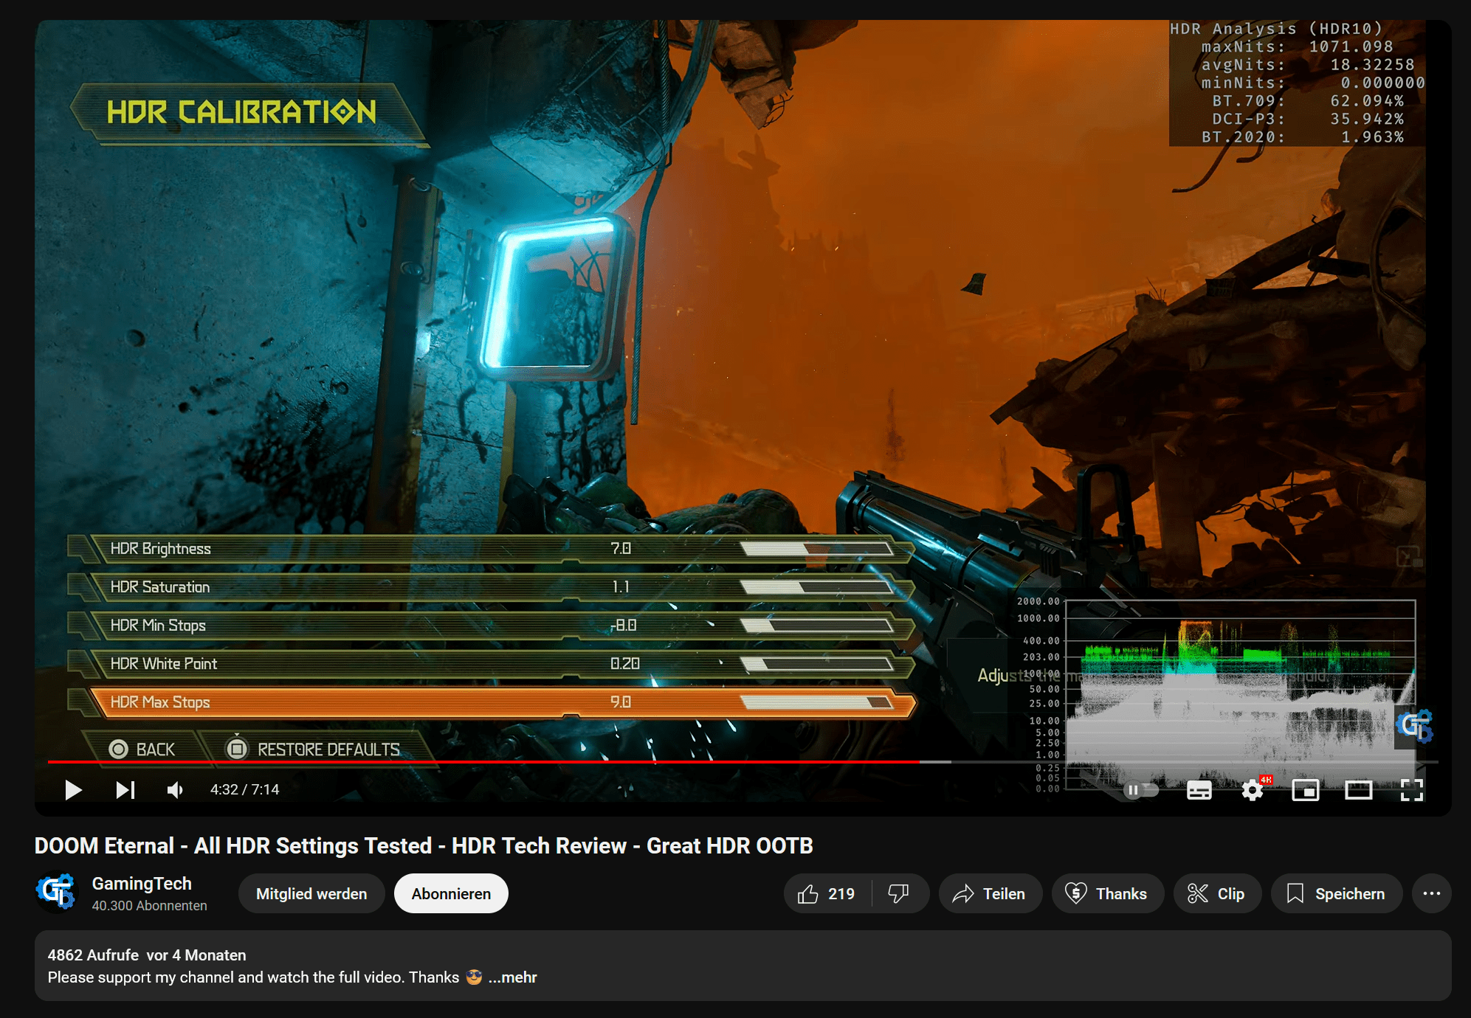Screen dimensions: 1471x1018
Task: Dislike the video
Action: (x=899, y=893)
